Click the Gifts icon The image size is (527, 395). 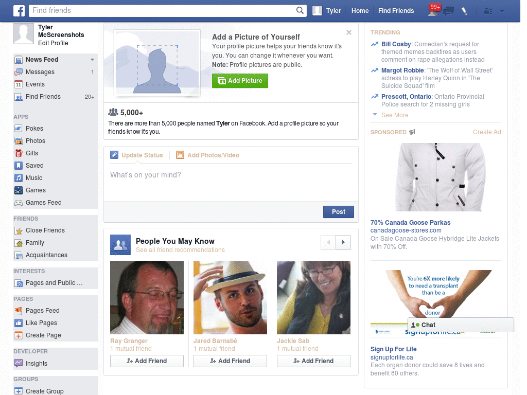pyautogui.click(x=19, y=153)
